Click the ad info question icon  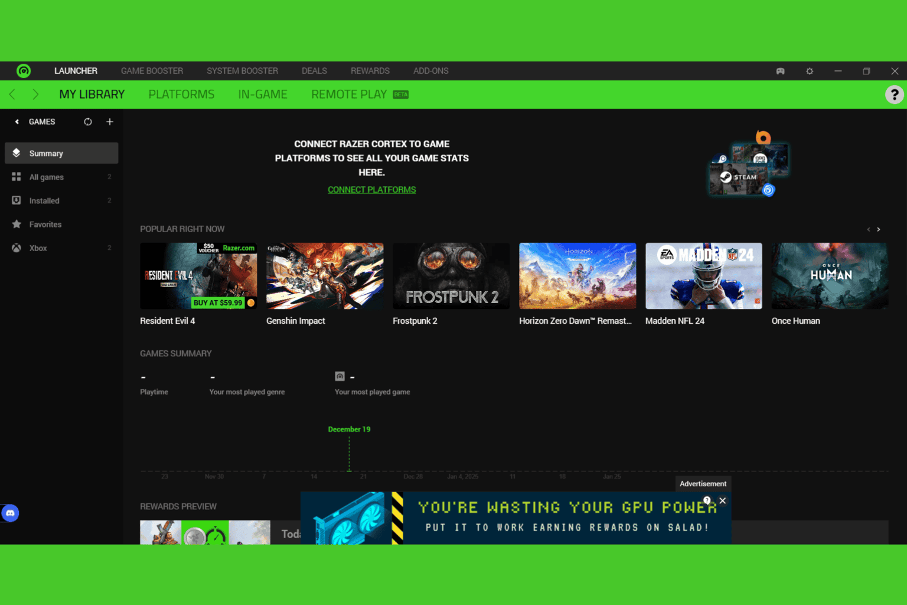(x=707, y=500)
